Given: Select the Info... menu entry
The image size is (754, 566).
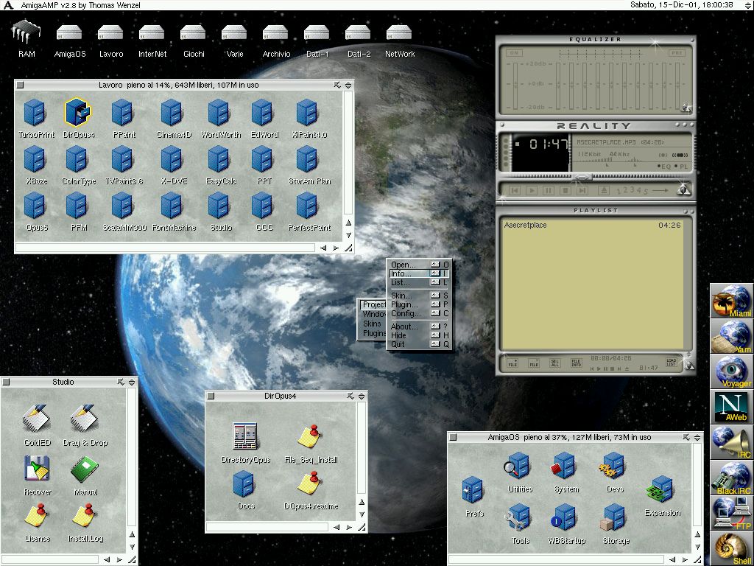Looking at the screenshot, I should [402, 273].
